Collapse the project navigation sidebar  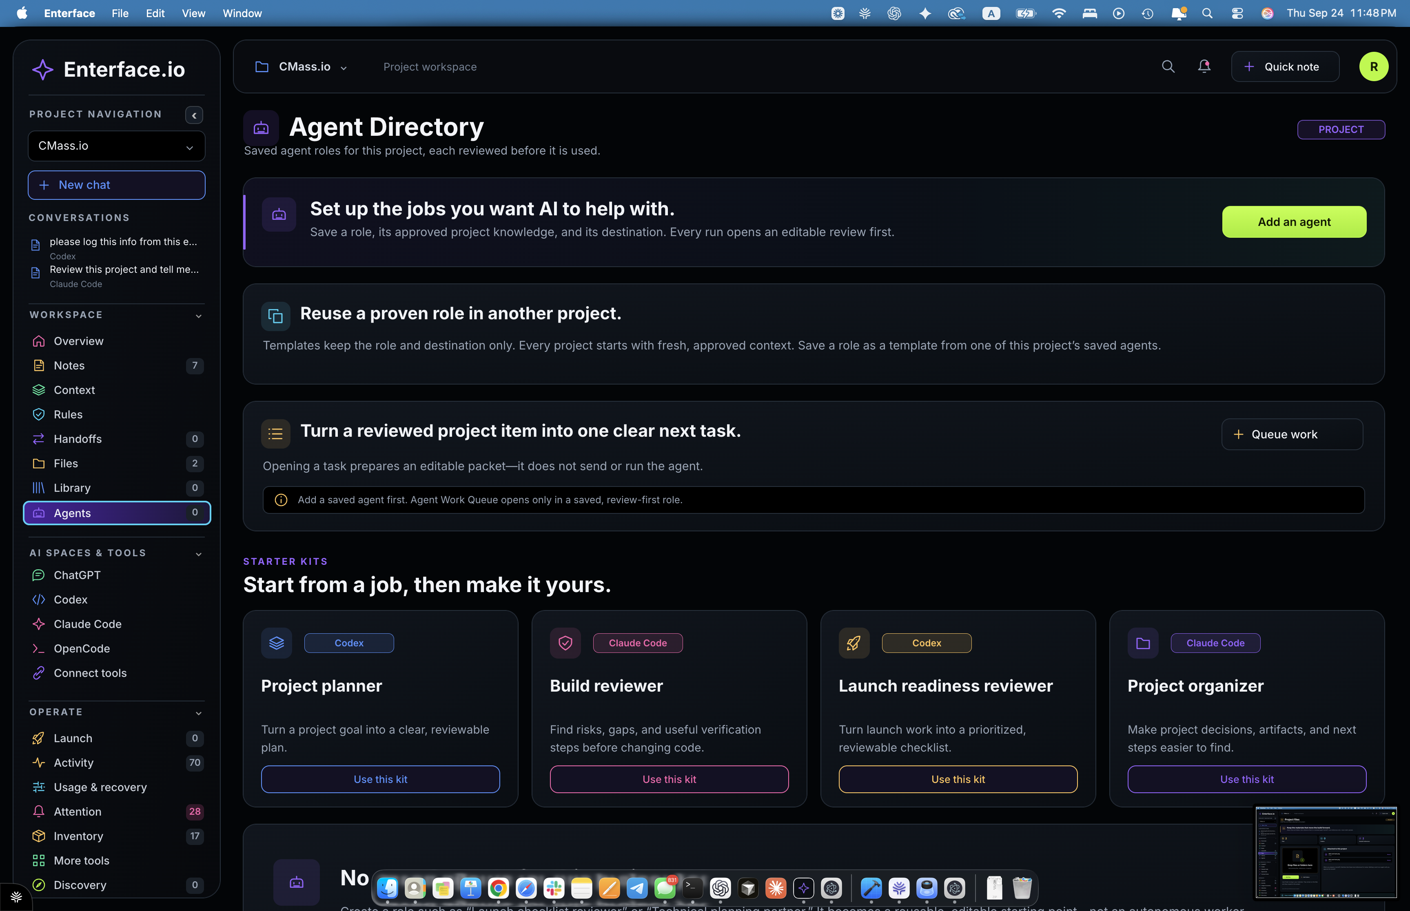click(x=194, y=115)
